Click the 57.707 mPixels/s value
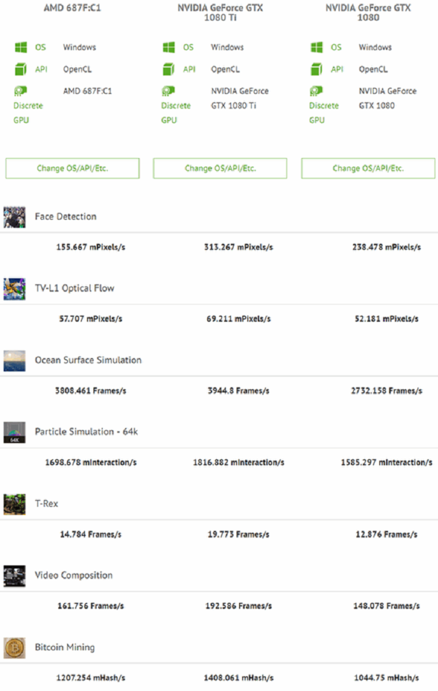438x691 pixels. coord(91,319)
